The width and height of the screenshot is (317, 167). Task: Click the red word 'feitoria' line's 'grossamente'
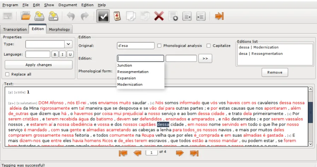[x=47, y=135]
